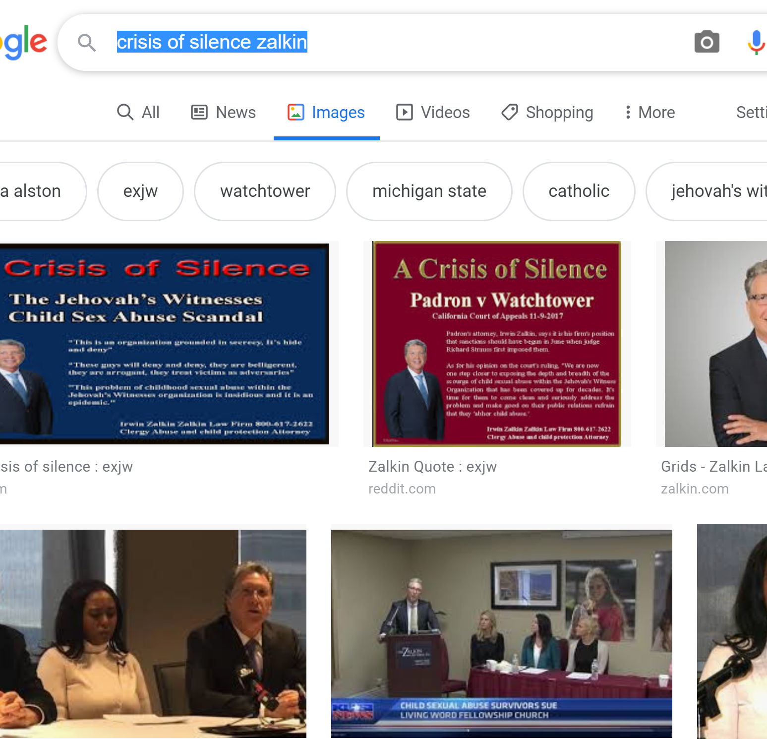The image size is (767, 739).
Task: Click the All tab magnifier icon
Action: click(x=125, y=112)
